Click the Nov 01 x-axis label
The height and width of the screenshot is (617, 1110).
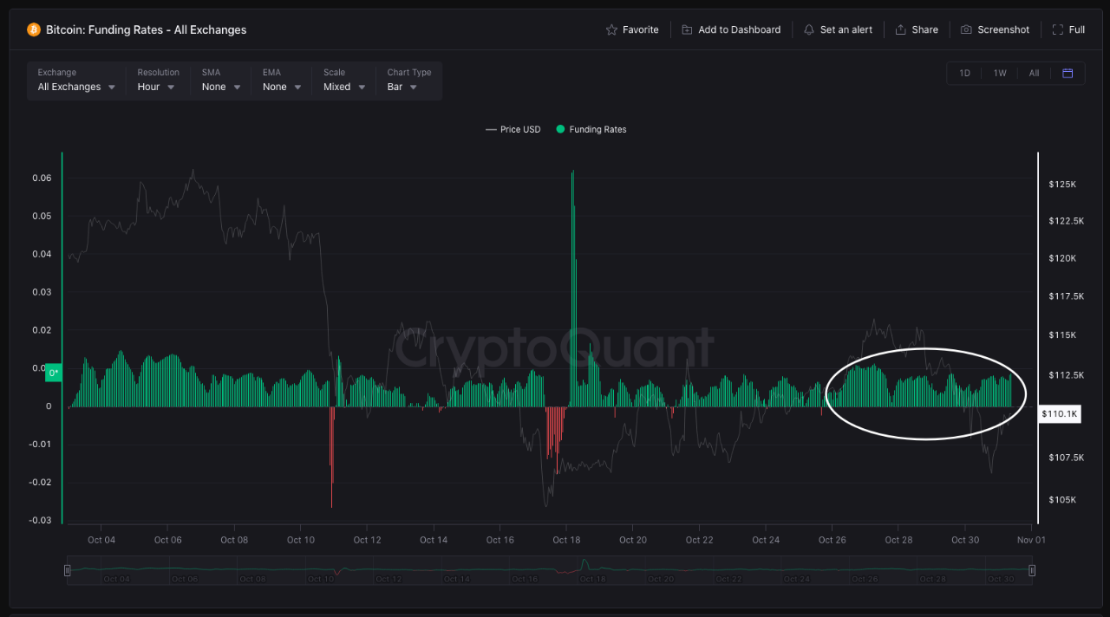1031,540
